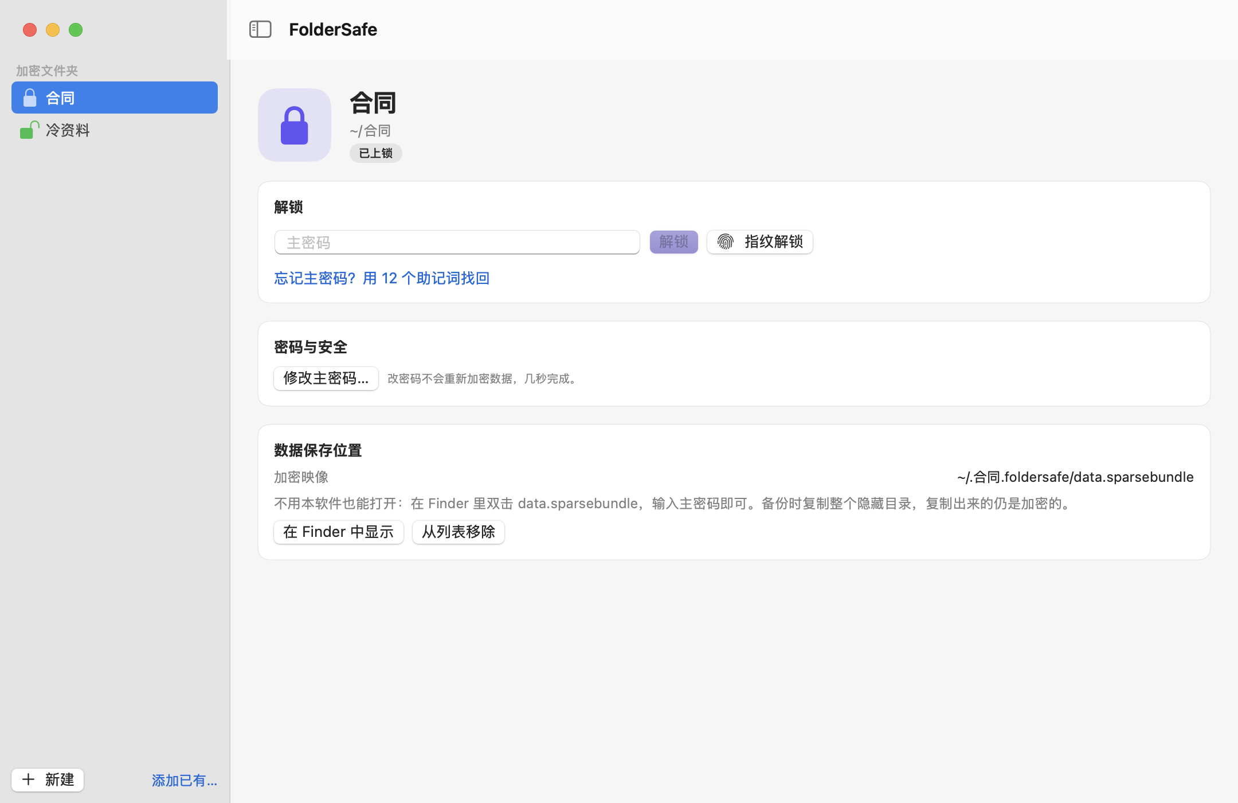The width and height of the screenshot is (1238, 803).
Task: Click the 加密映像 label
Action: click(301, 477)
